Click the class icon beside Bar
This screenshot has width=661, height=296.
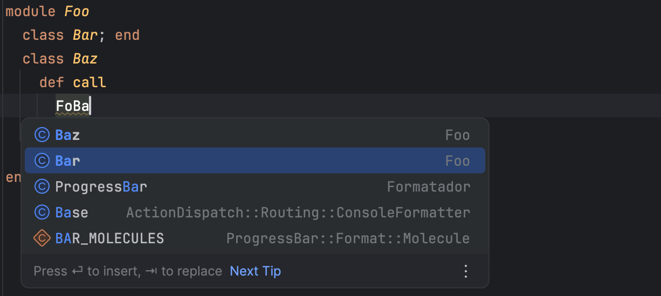[x=42, y=161]
